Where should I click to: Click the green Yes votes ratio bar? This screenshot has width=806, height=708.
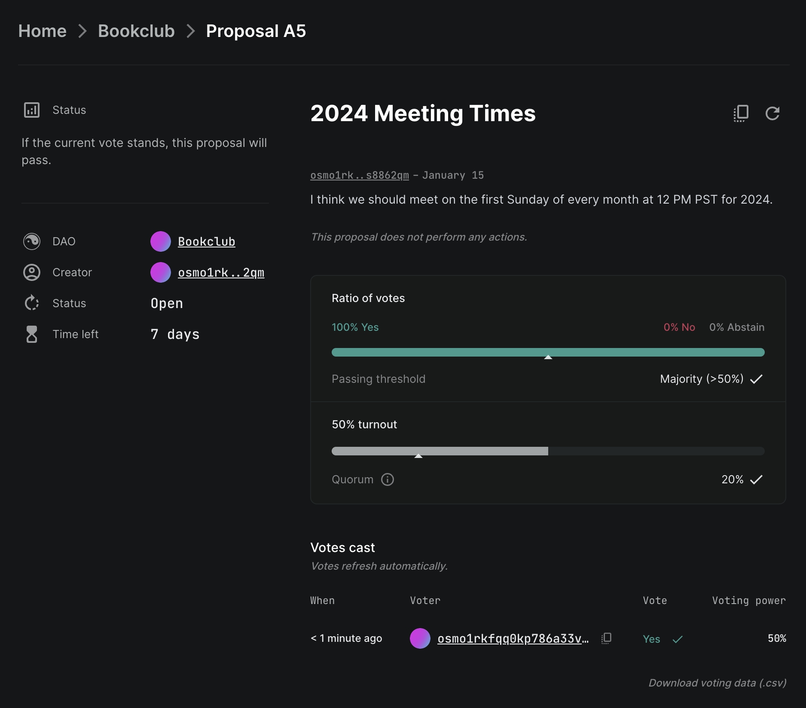click(x=548, y=352)
